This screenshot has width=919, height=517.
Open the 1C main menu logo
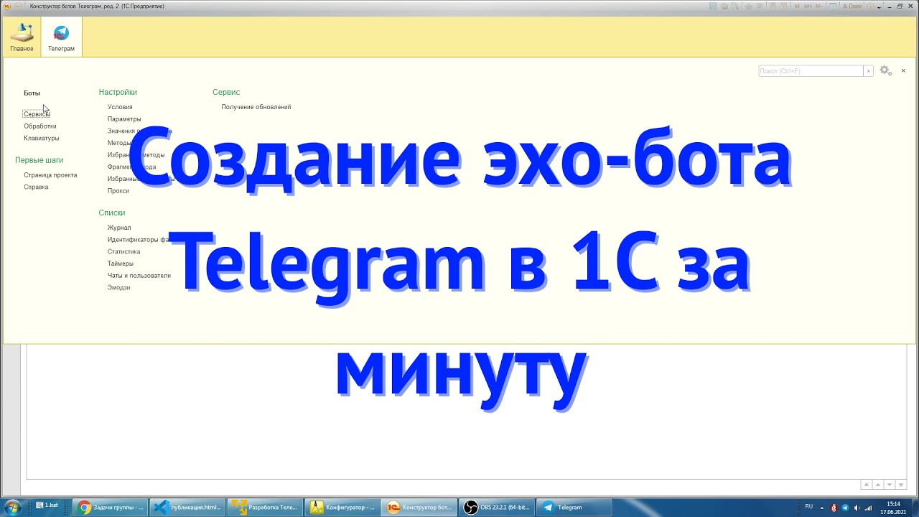pos(6,6)
